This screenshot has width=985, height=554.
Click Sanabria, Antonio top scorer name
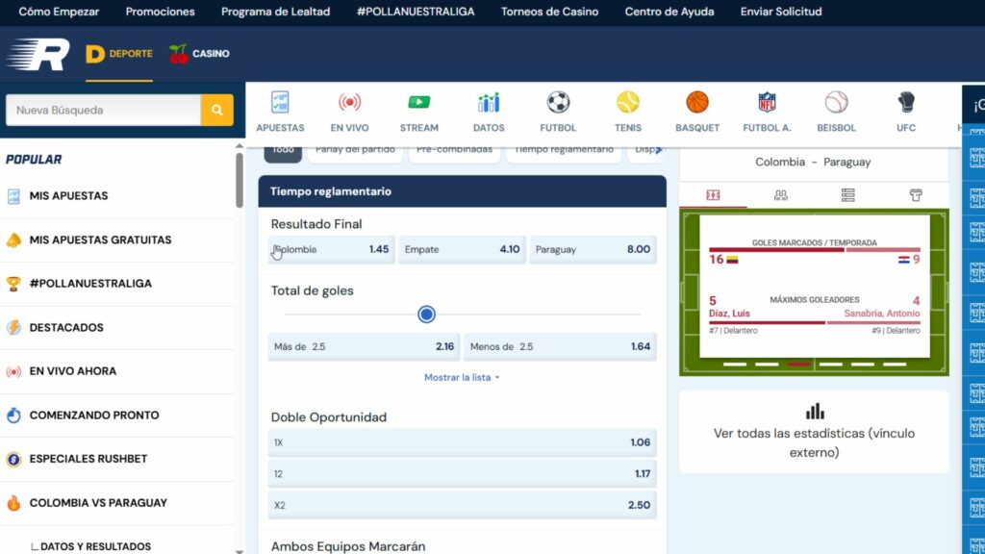click(882, 314)
